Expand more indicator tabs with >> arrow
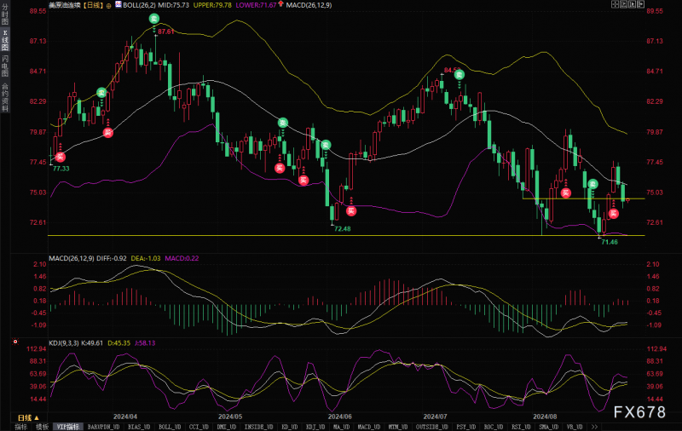 click(594, 427)
